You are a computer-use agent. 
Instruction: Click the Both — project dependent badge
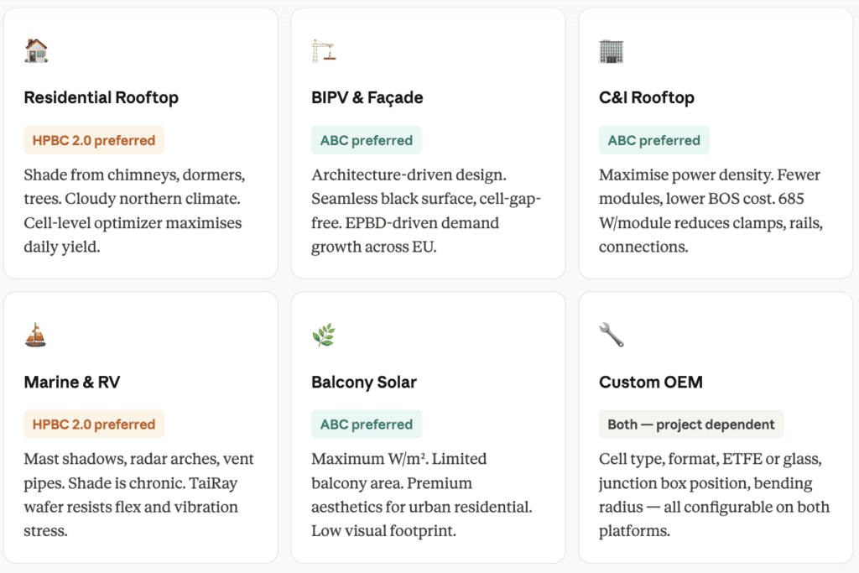[x=691, y=425]
